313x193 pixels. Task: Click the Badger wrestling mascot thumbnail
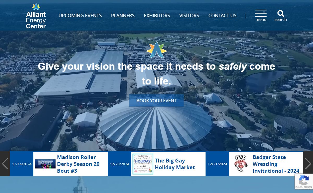241,164
